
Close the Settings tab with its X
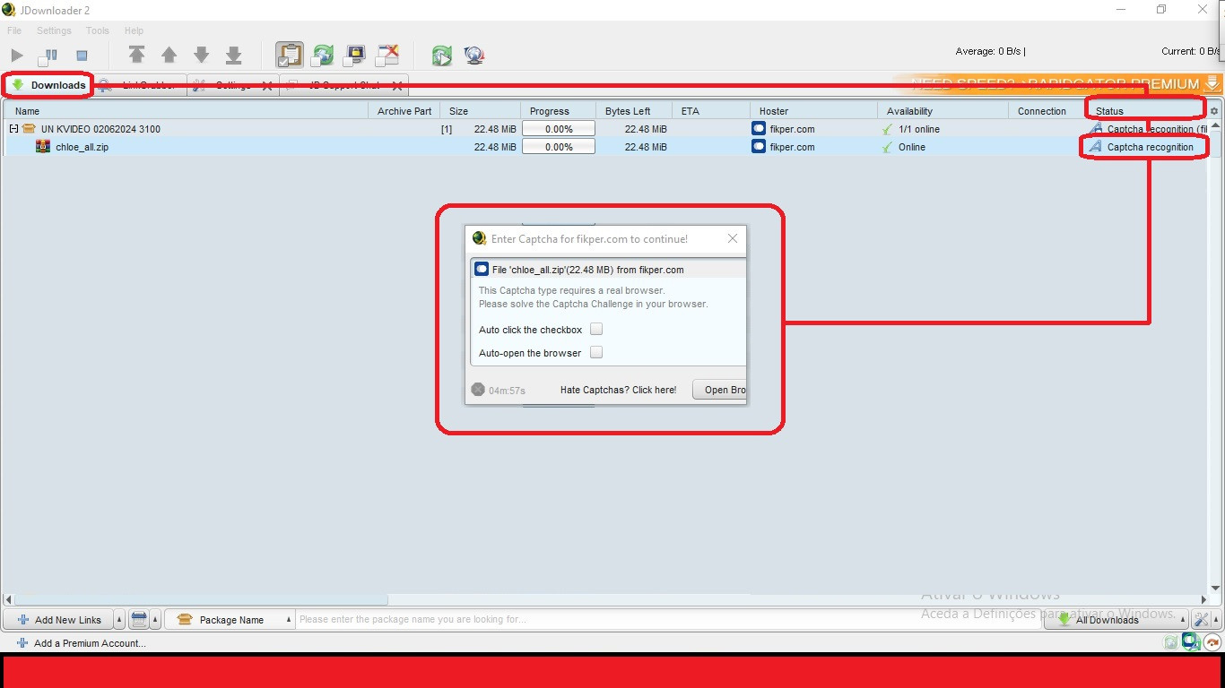click(266, 86)
